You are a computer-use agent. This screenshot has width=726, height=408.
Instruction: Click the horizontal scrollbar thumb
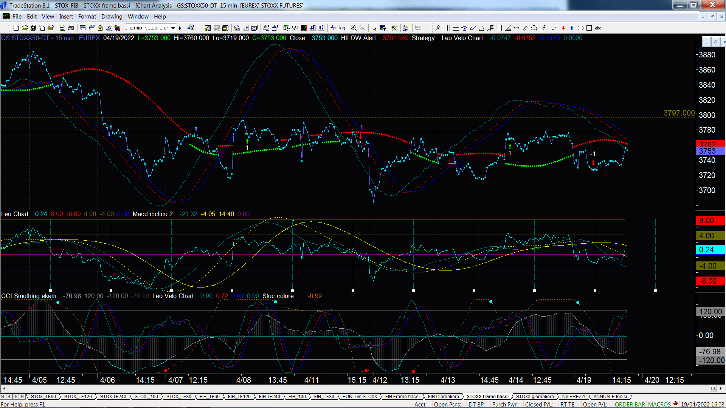click(713, 388)
